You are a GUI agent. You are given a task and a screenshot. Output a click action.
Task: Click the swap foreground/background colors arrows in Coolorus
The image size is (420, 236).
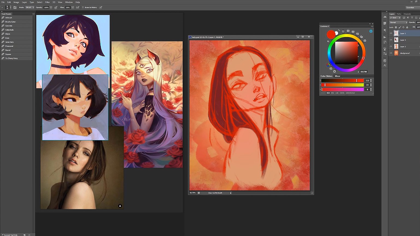coord(339,30)
